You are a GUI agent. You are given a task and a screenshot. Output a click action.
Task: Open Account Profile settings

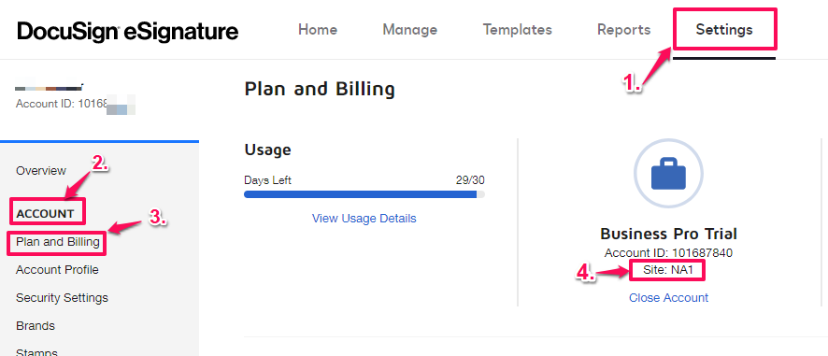(x=57, y=270)
